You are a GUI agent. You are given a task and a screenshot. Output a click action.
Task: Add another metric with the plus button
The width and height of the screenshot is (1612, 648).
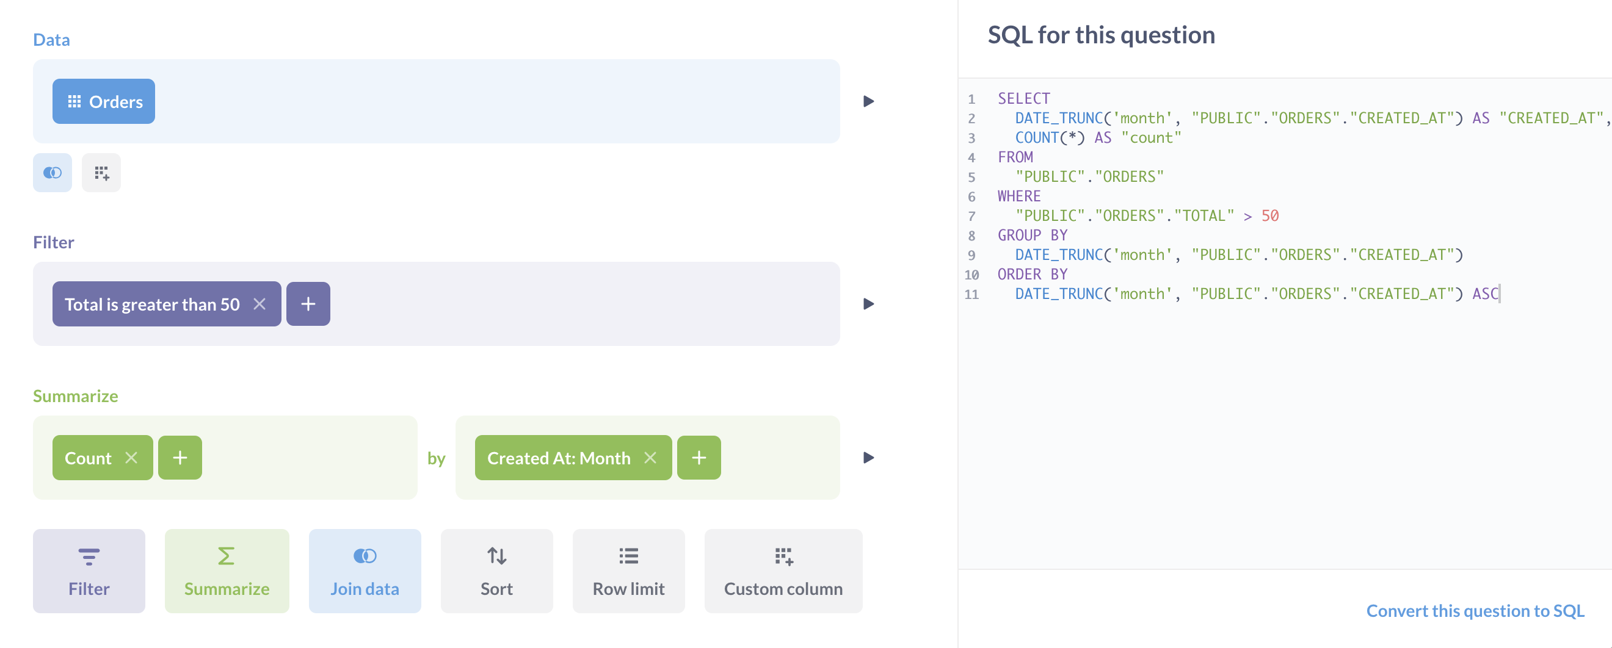click(180, 457)
